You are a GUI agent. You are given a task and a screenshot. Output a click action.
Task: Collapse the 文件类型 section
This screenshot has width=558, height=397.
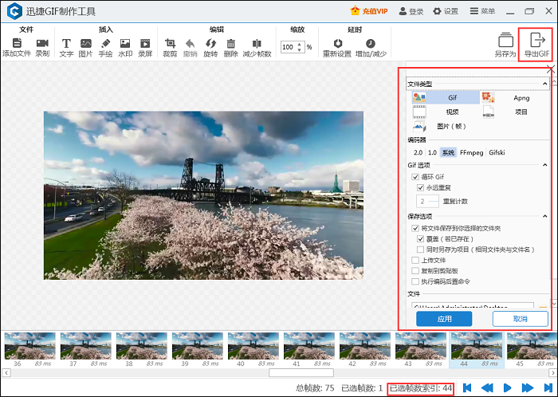coord(543,84)
